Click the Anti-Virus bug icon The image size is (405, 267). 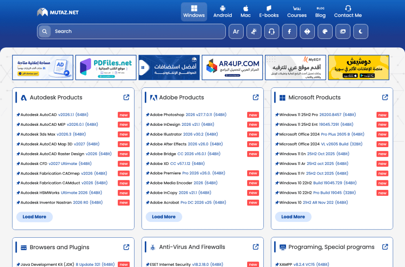pyautogui.click(x=153, y=247)
